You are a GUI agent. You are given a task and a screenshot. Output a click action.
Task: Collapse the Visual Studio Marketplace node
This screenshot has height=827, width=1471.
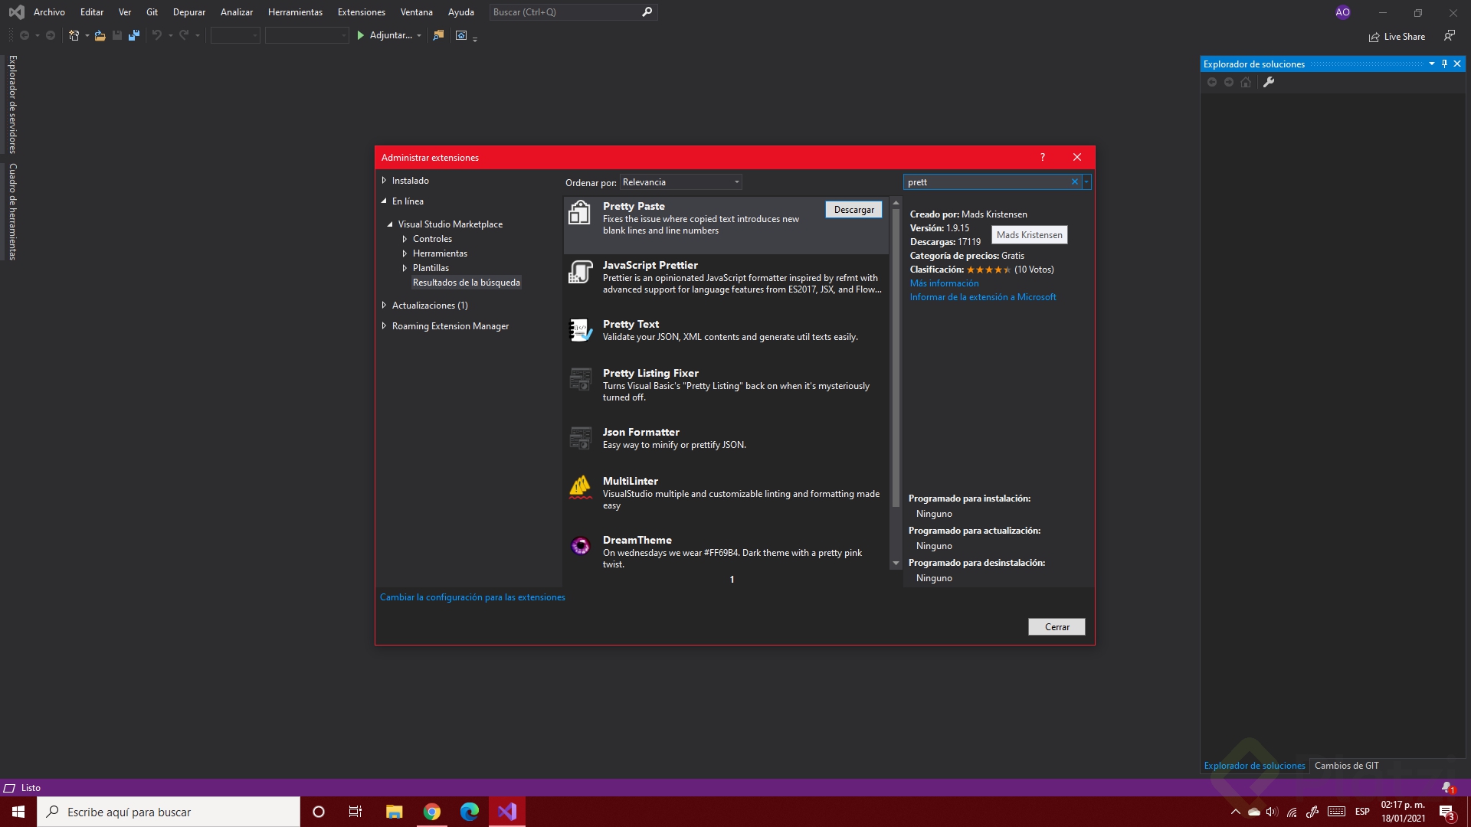390,224
